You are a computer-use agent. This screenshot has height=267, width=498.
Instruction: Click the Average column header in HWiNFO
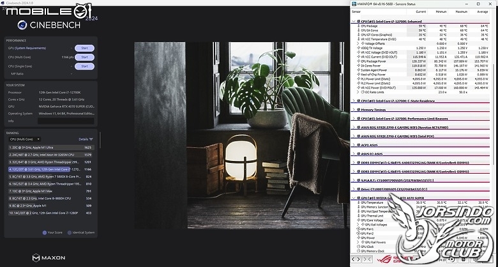coord(483,11)
